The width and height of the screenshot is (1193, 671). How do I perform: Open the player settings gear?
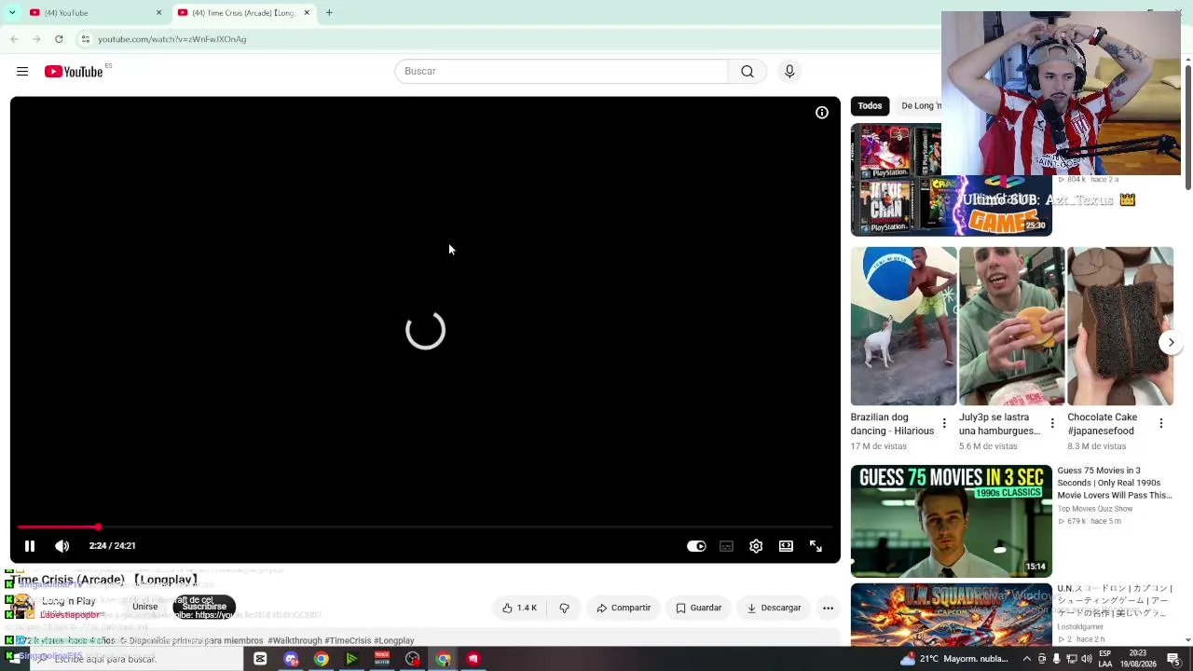756,546
